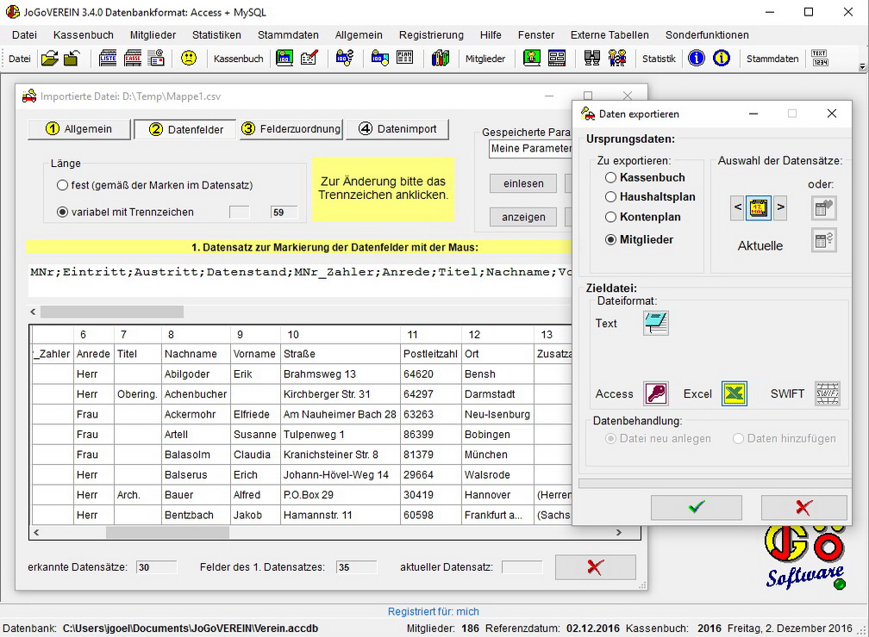Click the TEXT 1234 Stammdaten icon
Image resolution: width=869 pixels, height=637 pixels.
[820, 59]
